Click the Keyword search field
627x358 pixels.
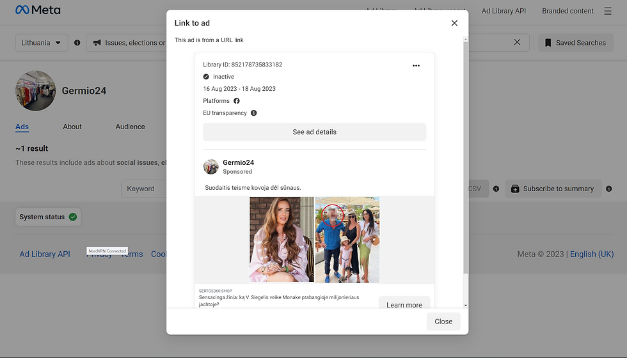tap(144, 189)
